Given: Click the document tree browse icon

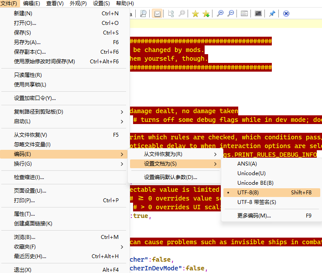Looking at the screenshot, I should (x=171, y=14).
